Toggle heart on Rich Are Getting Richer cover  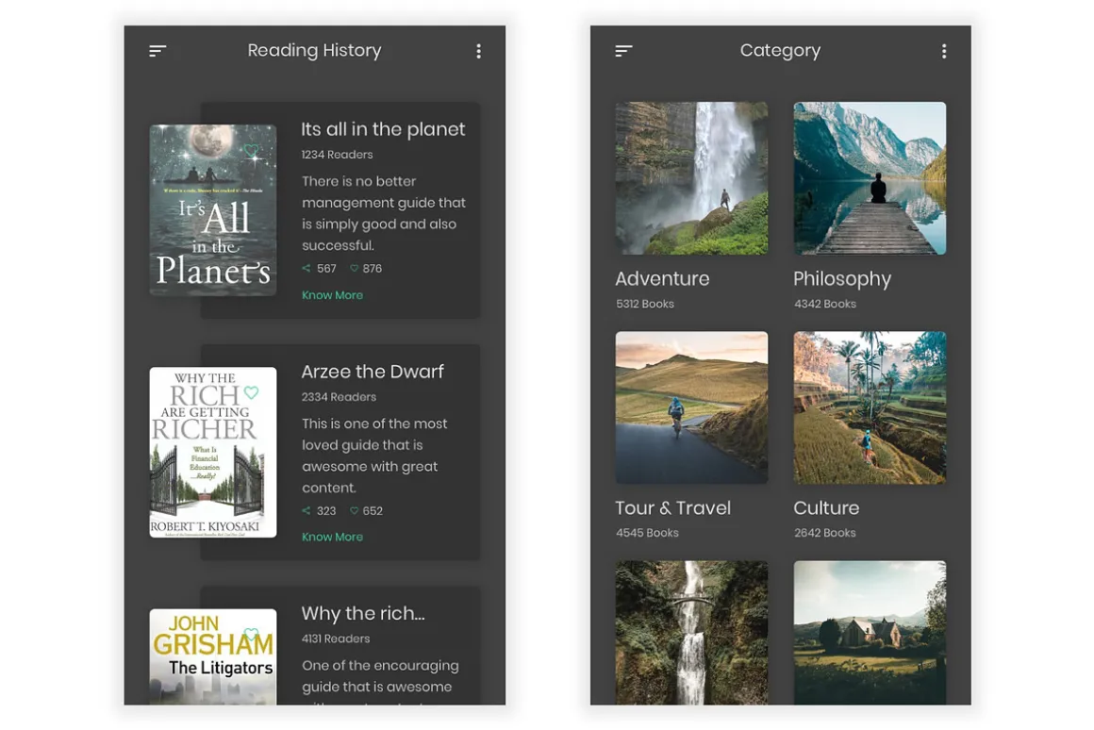251,392
